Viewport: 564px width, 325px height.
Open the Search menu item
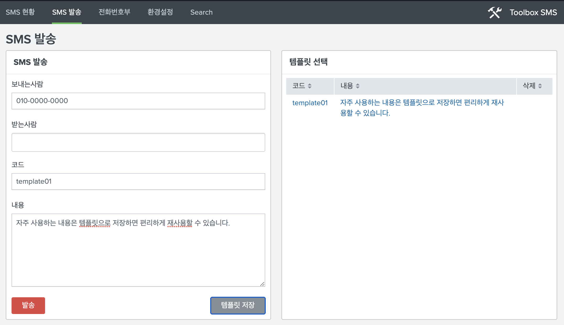201,12
